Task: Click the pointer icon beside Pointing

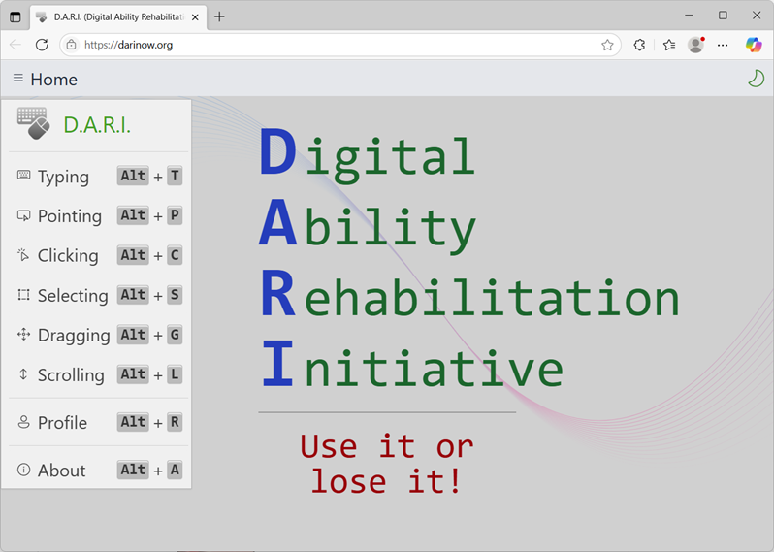Action: 23,215
